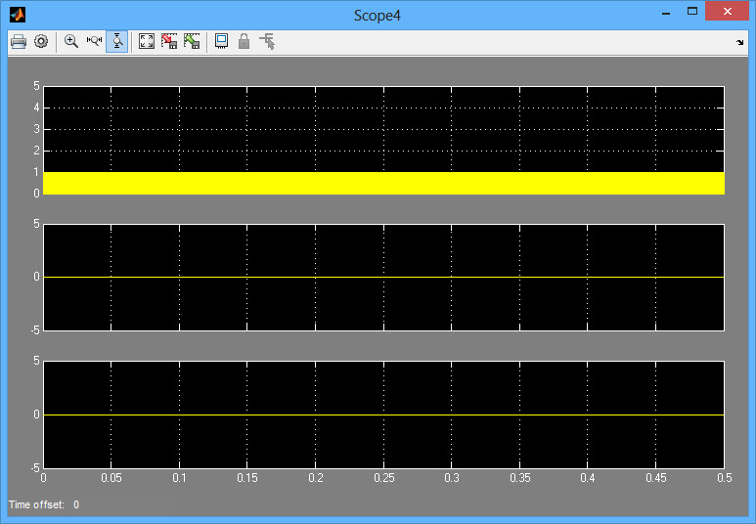The image size is (756, 524).
Task: Click the lock axes selection icon
Action: click(244, 41)
